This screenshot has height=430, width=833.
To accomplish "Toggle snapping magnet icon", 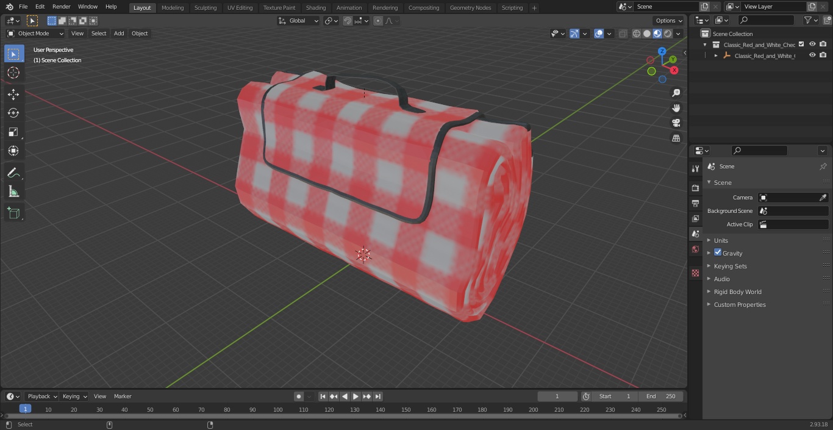I will 348,21.
